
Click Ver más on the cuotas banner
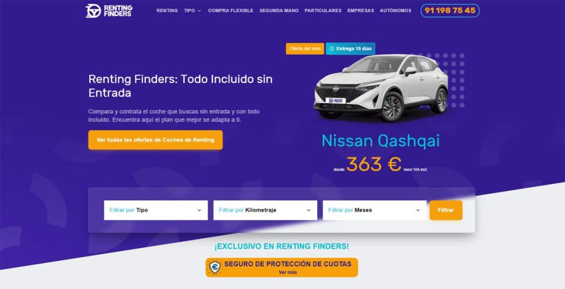287,272
